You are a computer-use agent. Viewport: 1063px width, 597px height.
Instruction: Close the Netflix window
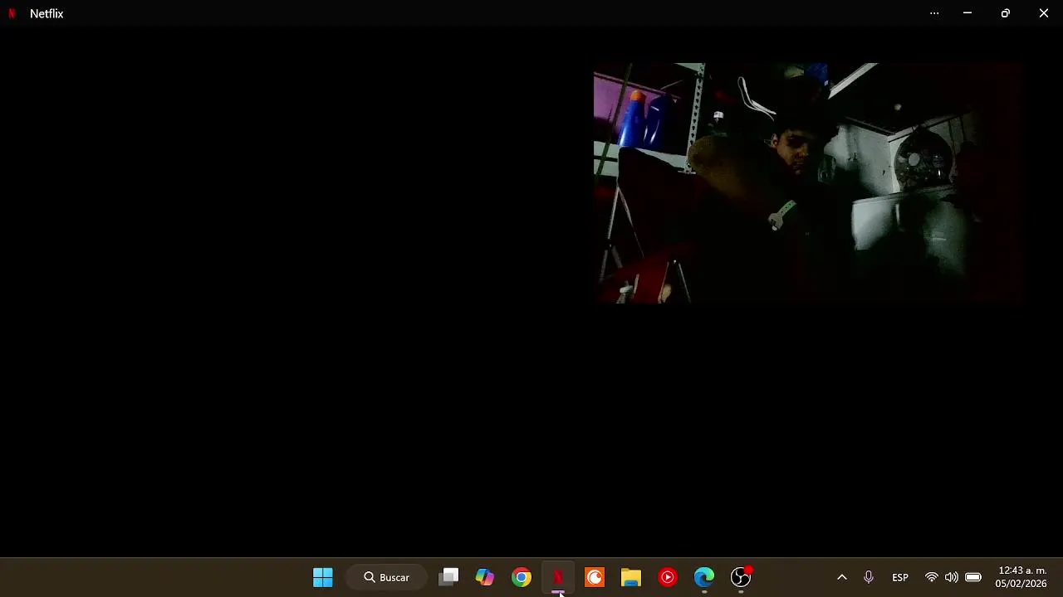point(1044,13)
